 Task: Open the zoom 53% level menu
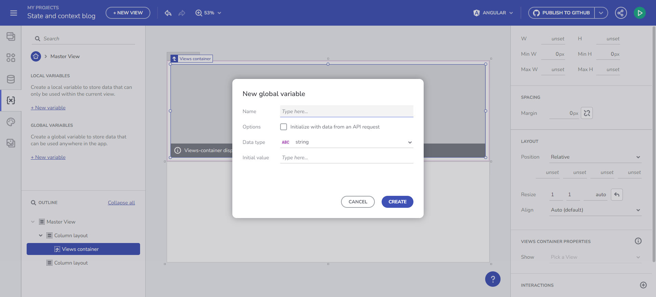pyautogui.click(x=208, y=13)
